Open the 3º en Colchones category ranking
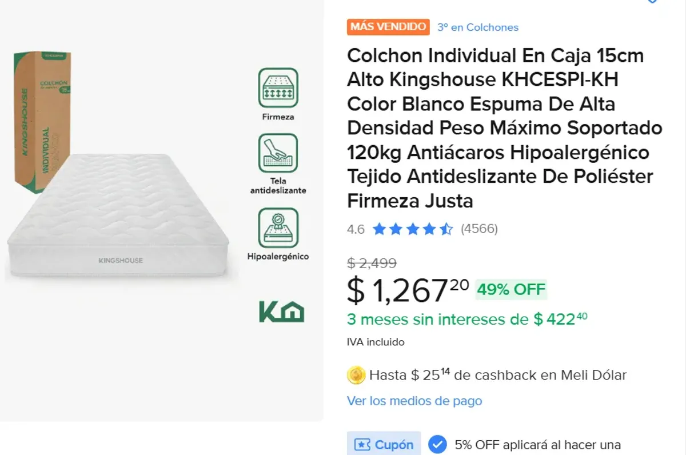Image resolution: width=686 pixels, height=455 pixels. (478, 27)
